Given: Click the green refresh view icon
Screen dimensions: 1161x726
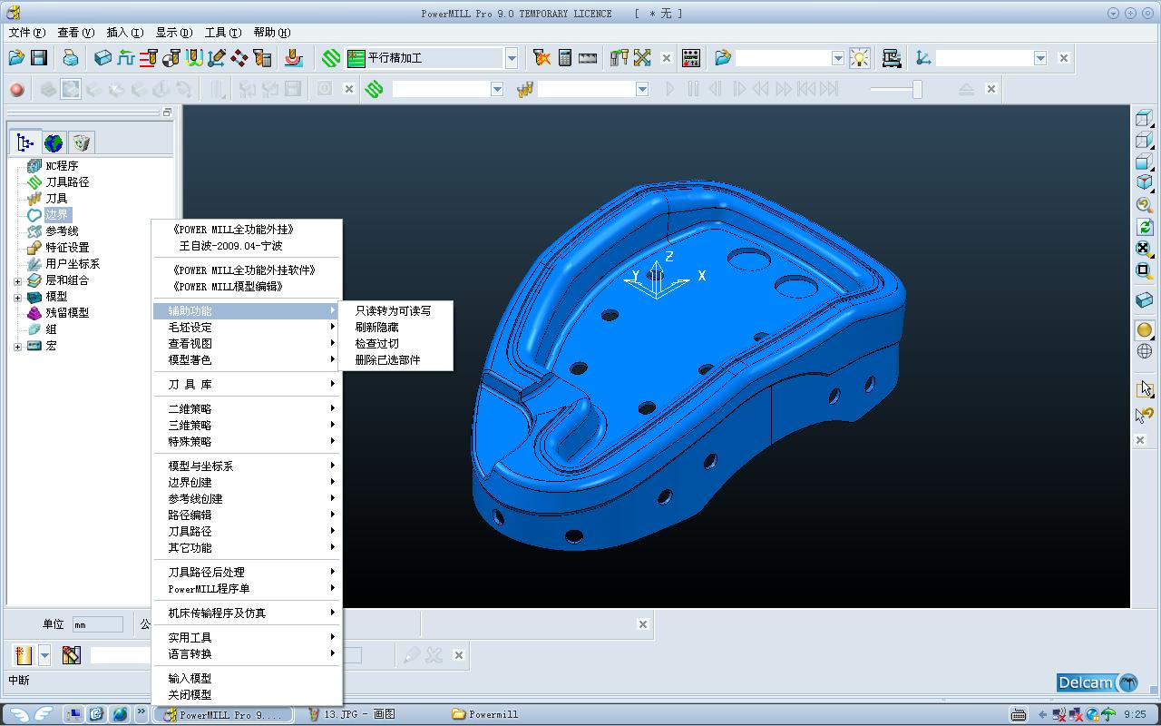Looking at the screenshot, I should pos(1145,227).
